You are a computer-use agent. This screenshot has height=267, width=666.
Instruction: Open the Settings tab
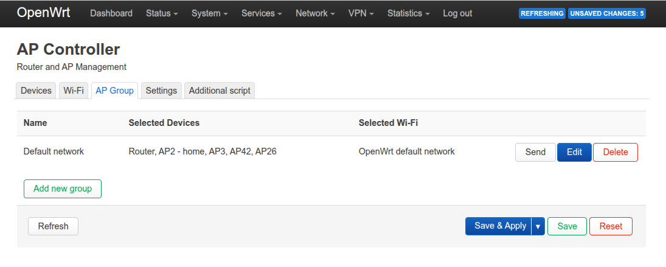[x=161, y=91]
